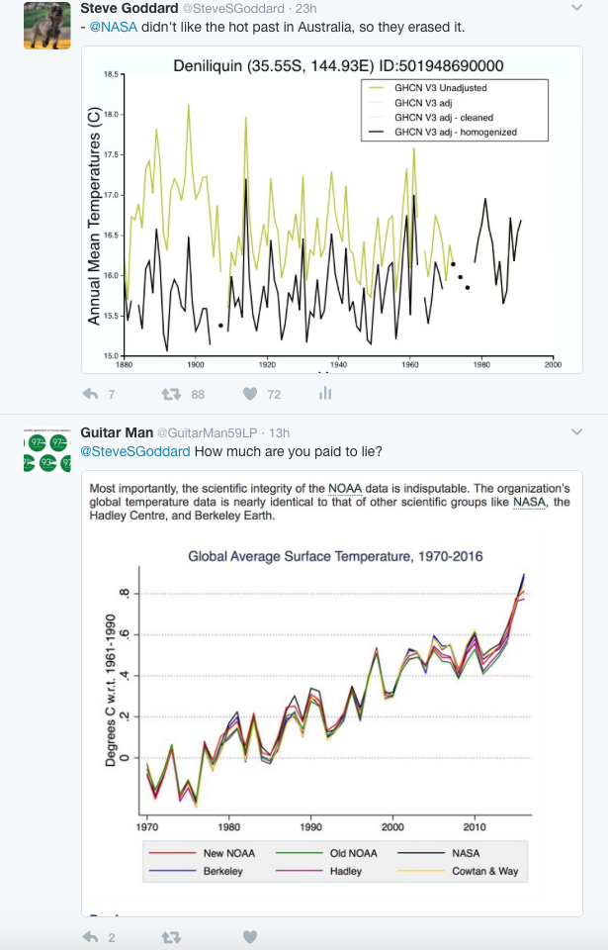Reply to Steve Goddard's tweet
Screen dimensions: 608x950
(x=90, y=395)
